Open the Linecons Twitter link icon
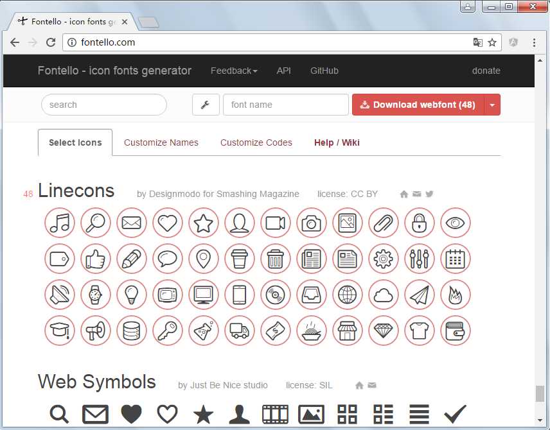This screenshot has width=550, height=430. (x=429, y=194)
